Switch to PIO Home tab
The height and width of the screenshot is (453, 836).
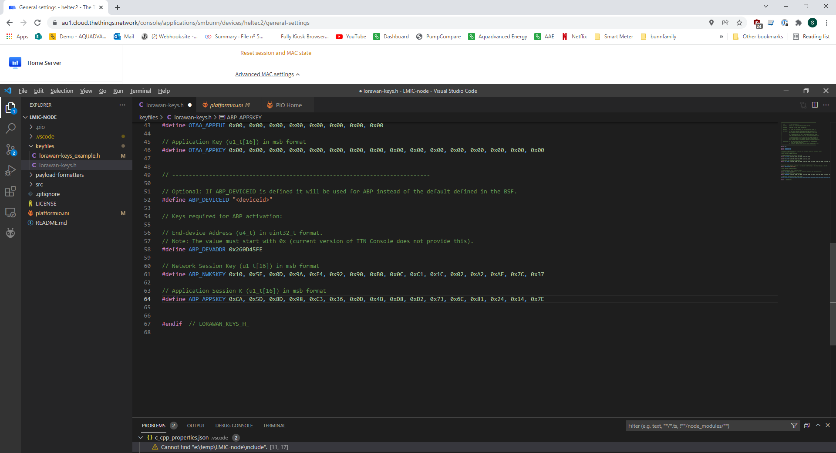click(x=288, y=105)
